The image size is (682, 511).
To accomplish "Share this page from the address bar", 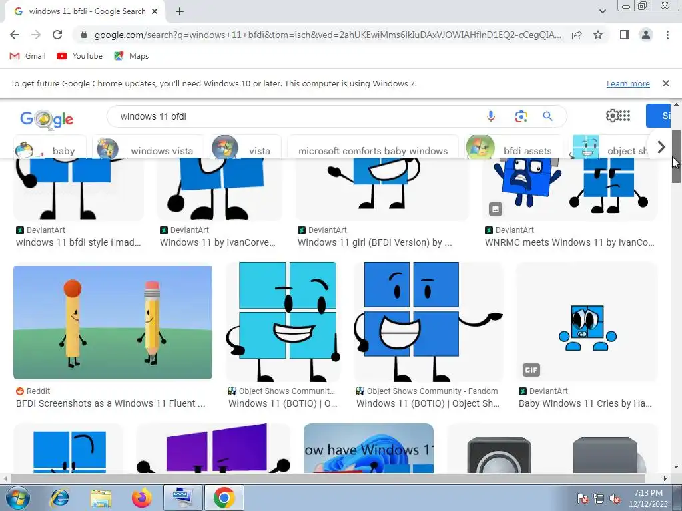I will [x=577, y=35].
